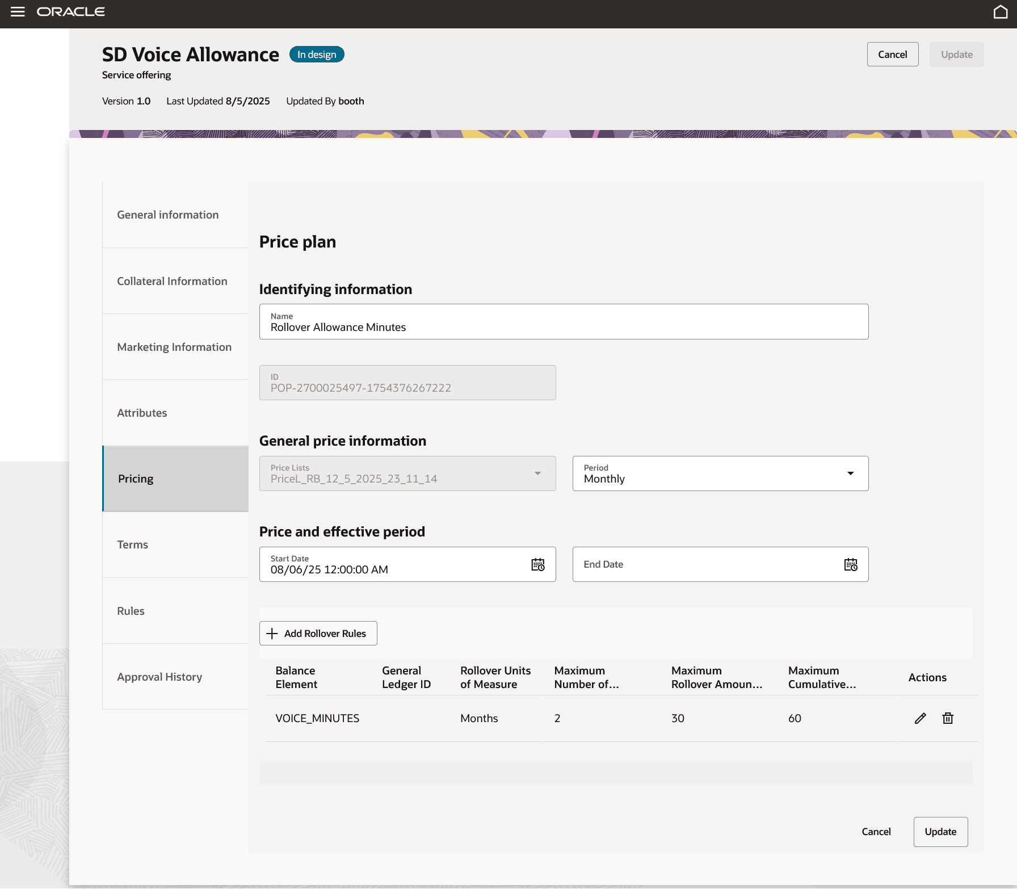
Task: Open the Collateral Information tab
Action: point(172,281)
